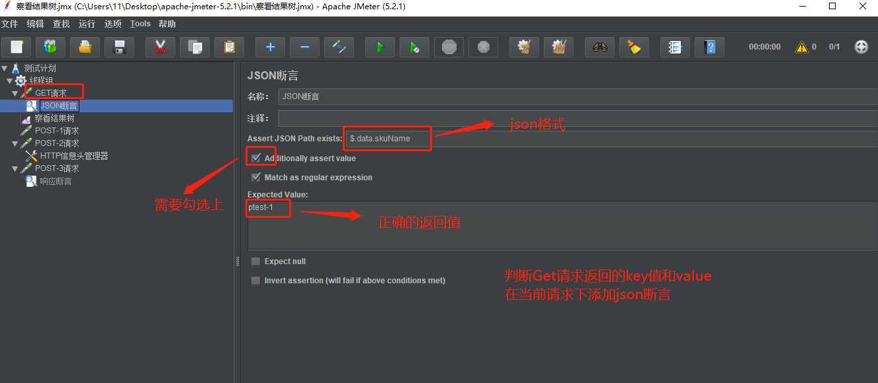The width and height of the screenshot is (878, 383).
Task: Click the 名称 name input field
Action: click(578, 96)
